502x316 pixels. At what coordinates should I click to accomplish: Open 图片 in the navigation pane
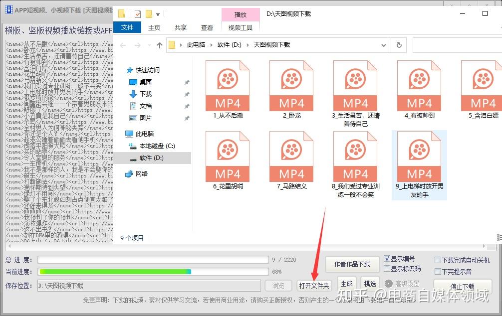click(x=140, y=118)
